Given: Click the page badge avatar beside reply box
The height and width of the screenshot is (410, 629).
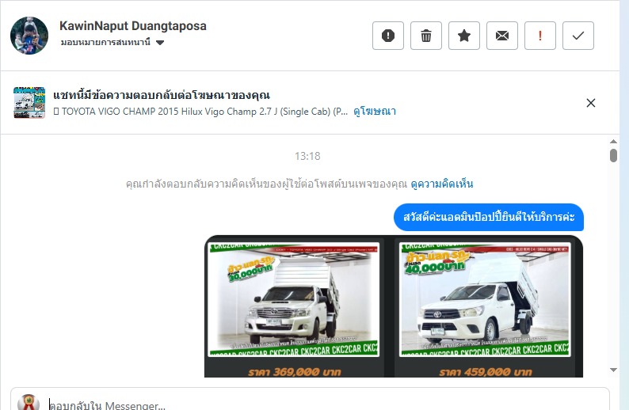Looking at the screenshot, I should point(29,402).
